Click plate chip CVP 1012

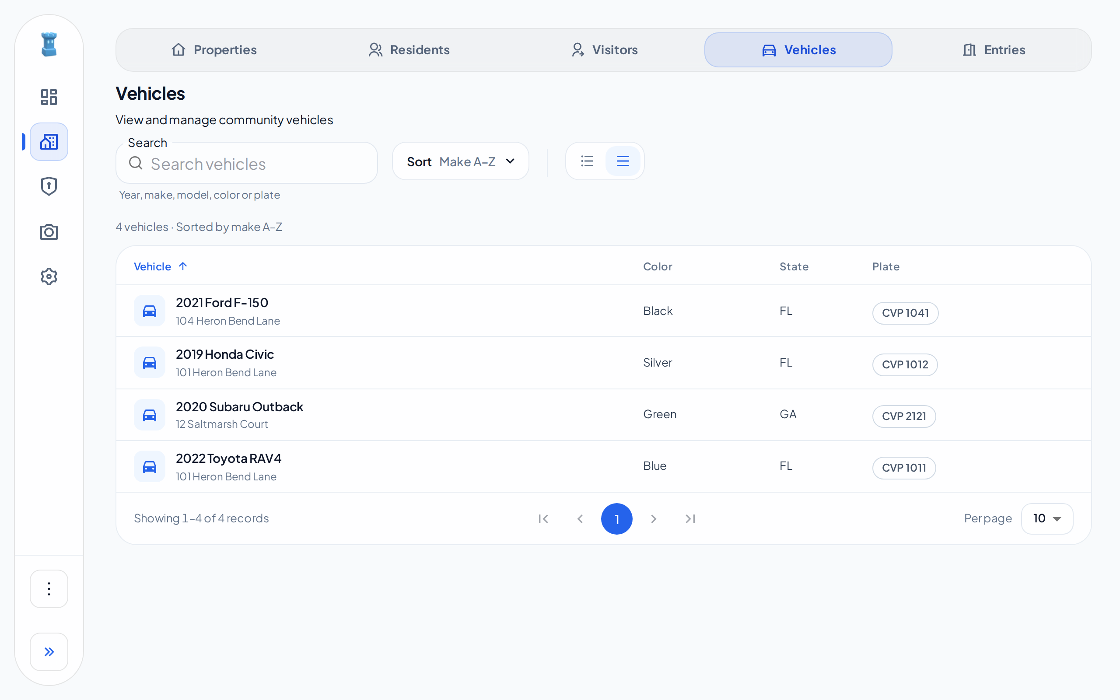[905, 365]
